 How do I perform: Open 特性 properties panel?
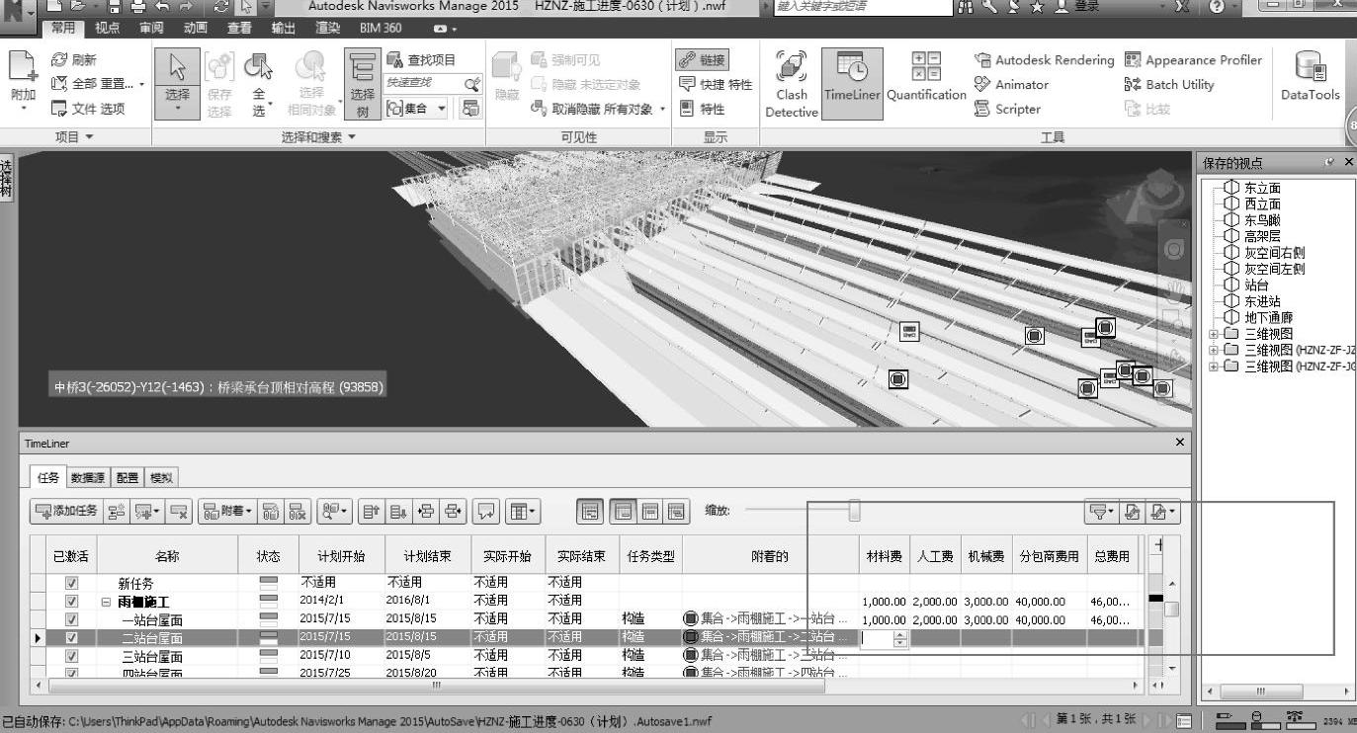click(x=702, y=110)
